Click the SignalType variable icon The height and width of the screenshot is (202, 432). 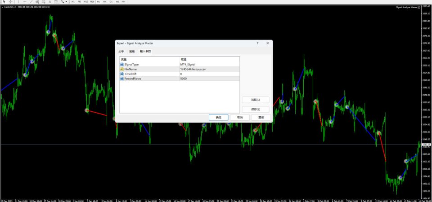122,64
